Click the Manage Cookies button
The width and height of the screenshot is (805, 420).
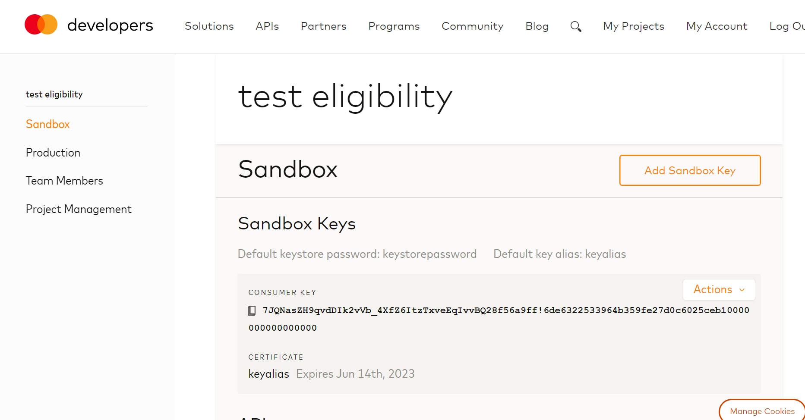[762, 411]
